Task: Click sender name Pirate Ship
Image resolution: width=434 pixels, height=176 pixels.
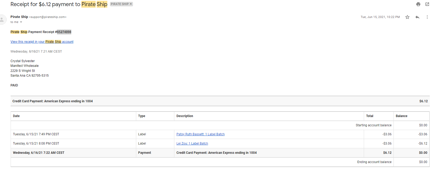Action: click(19, 17)
